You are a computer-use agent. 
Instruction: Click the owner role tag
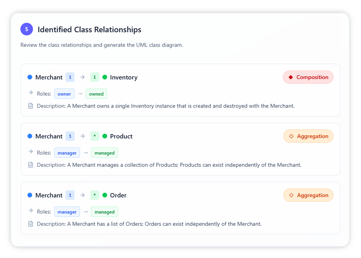pyautogui.click(x=64, y=94)
